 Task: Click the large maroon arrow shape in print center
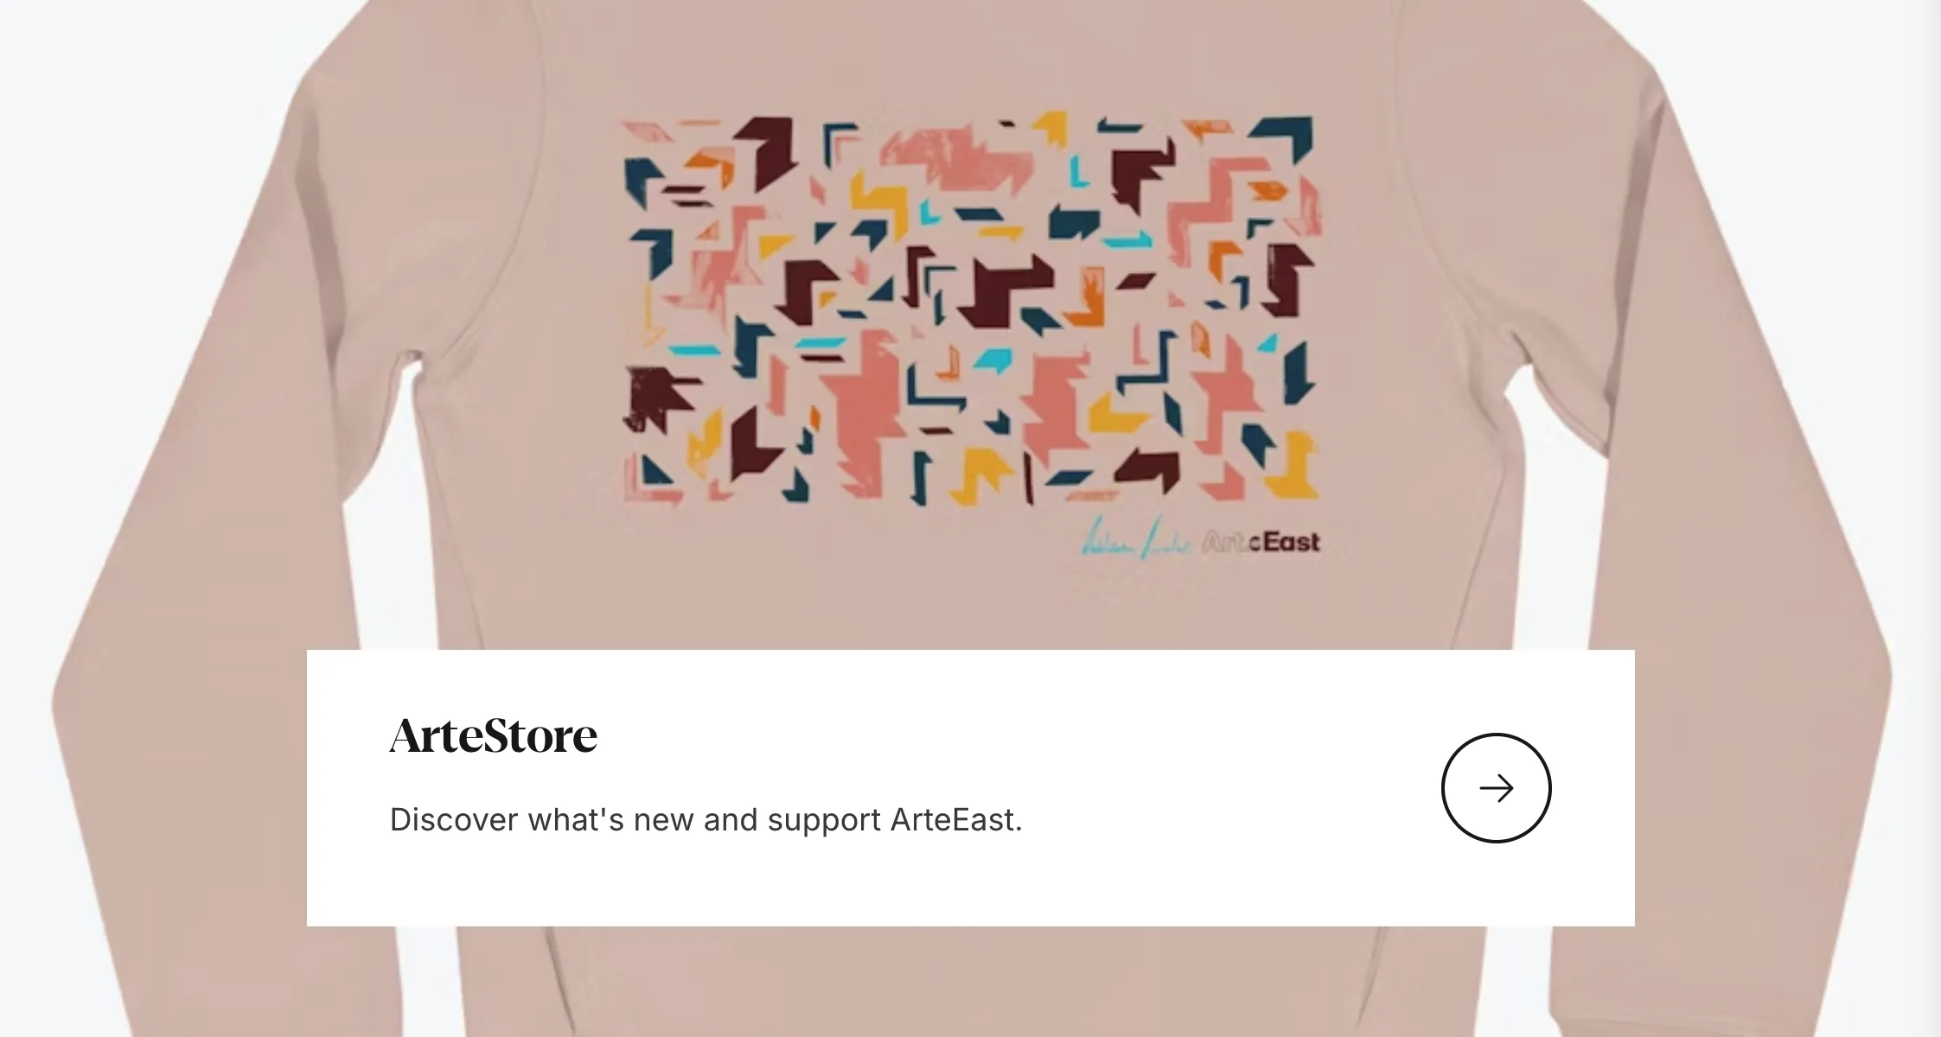pyautogui.click(x=1003, y=289)
